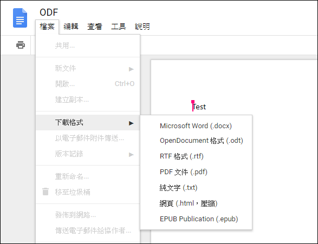Select 共用... in the file menu
Image resolution: width=318 pixels, height=244 pixels.
click(x=88, y=45)
